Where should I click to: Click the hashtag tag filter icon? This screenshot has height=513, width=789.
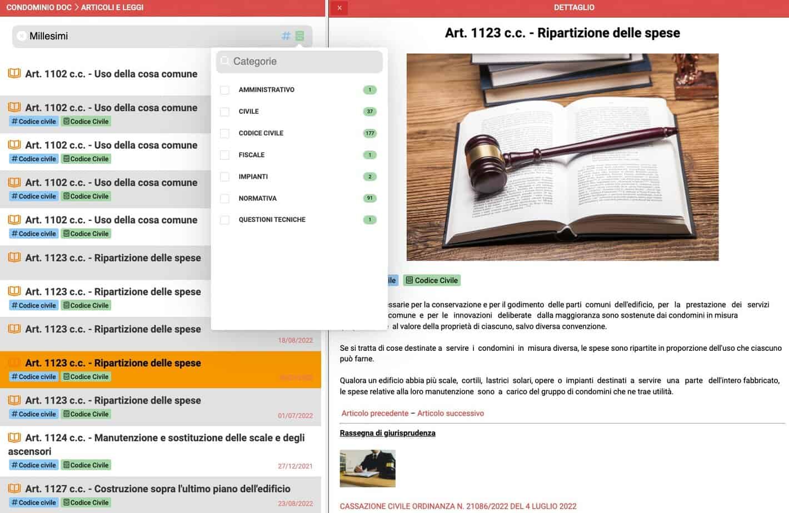286,36
